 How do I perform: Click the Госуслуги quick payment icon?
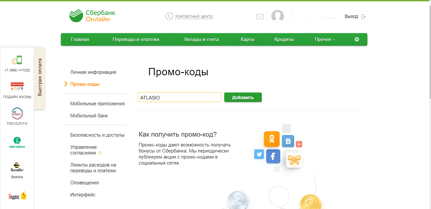pyautogui.click(x=17, y=114)
